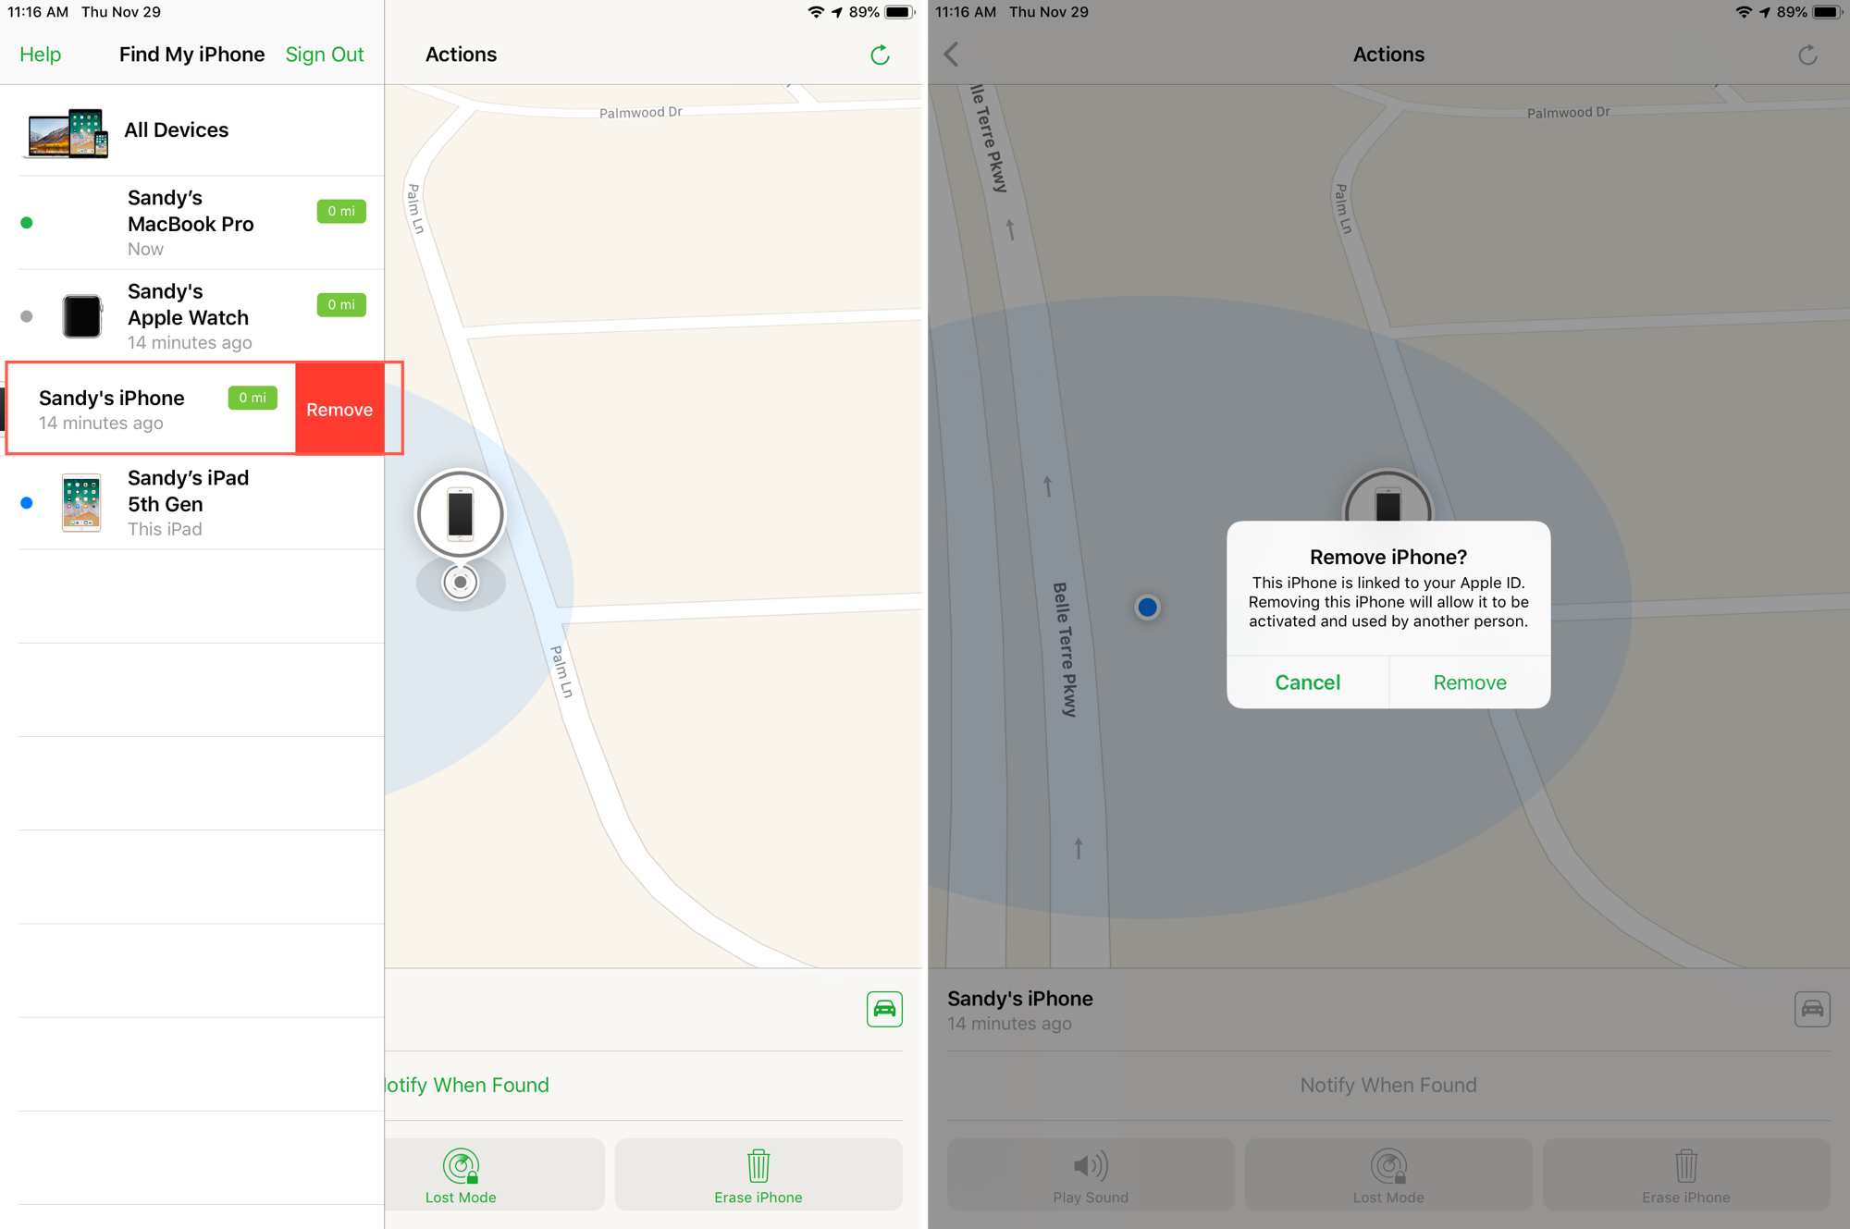Select Sandy's MacBook Pro from device list
The width and height of the screenshot is (1850, 1229).
click(x=193, y=224)
